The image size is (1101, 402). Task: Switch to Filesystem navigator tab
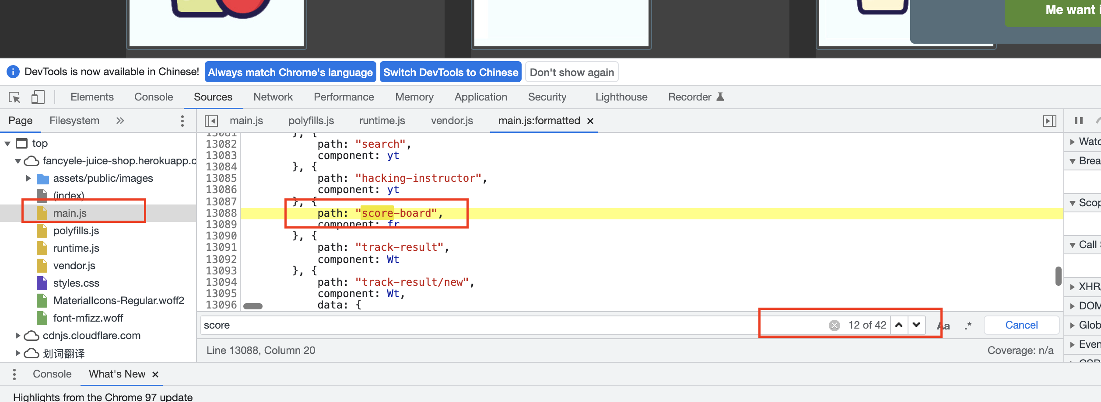point(74,121)
